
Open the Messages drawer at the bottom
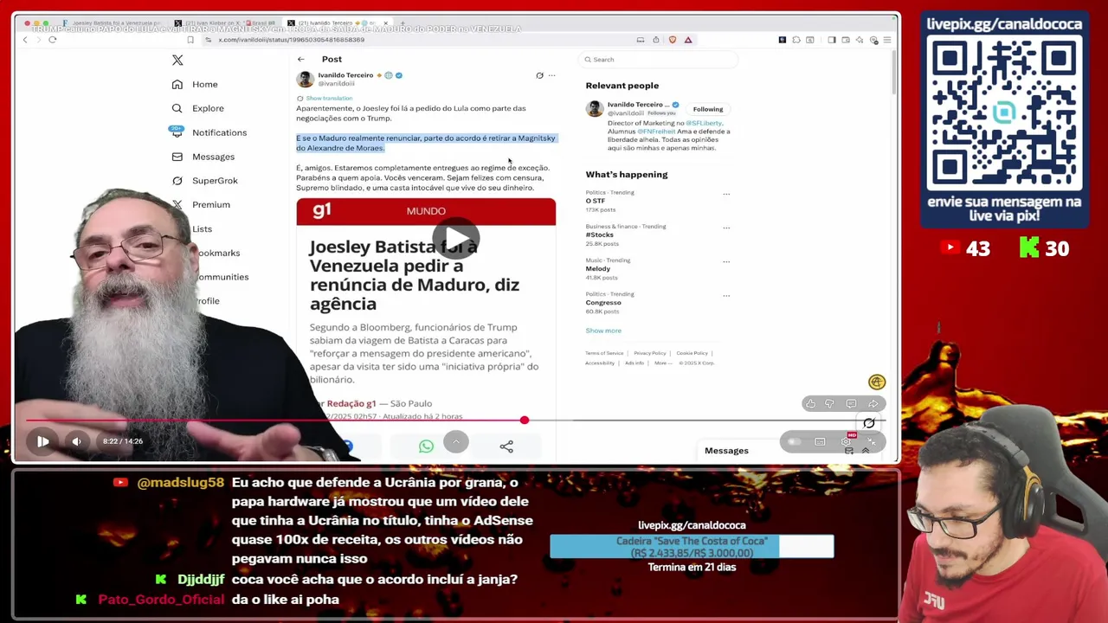726,451
